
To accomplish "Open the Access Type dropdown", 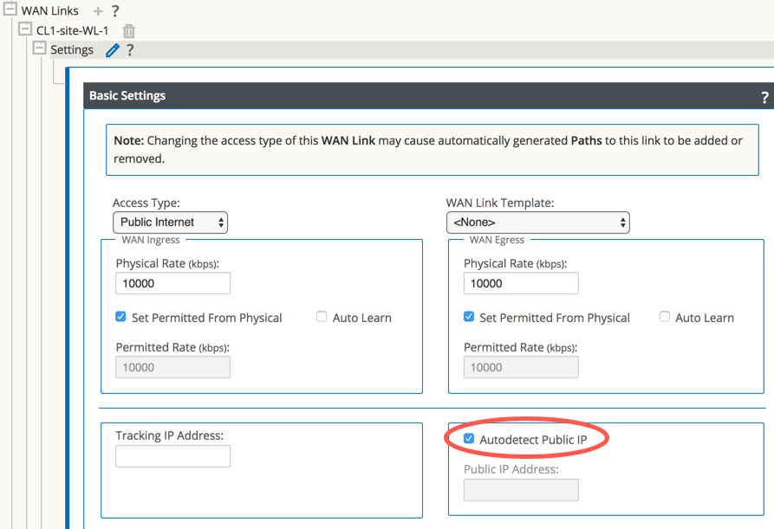I will pos(170,223).
